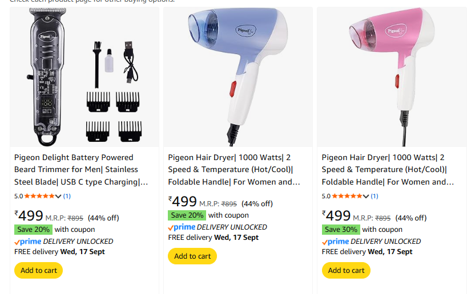Image resolution: width=467 pixels, height=294 pixels.
Task: Apply the Save 20% coupon on beard trimmer
Action: (x=34, y=230)
